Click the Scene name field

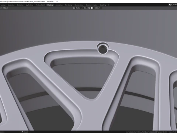pyautogui.click(x=175, y=5)
